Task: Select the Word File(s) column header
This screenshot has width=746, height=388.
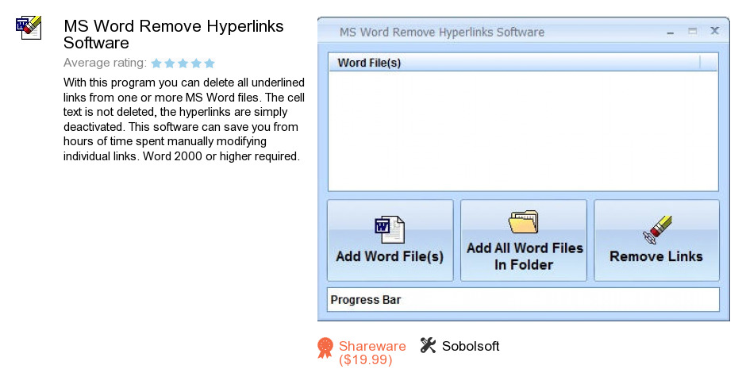Action: coord(523,63)
